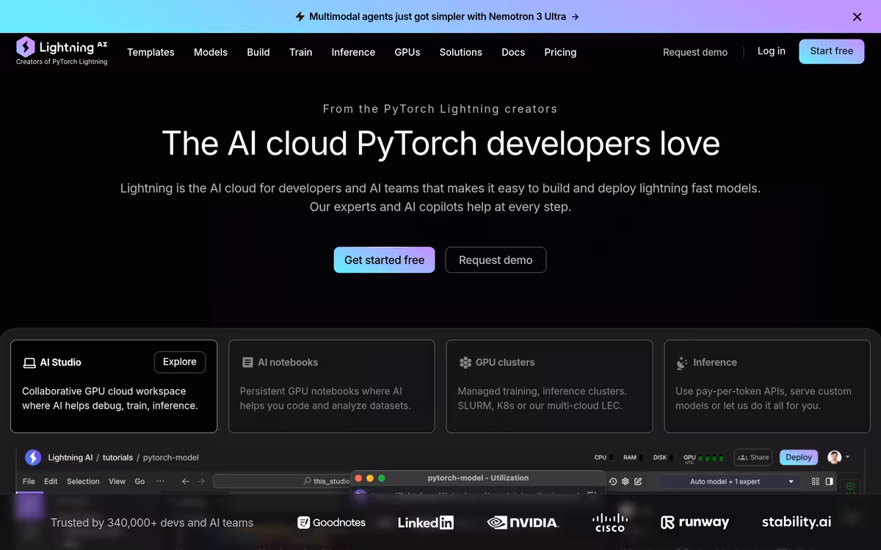Click the Lightning AI logo
This screenshot has width=881, height=550.
[x=62, y=51]
